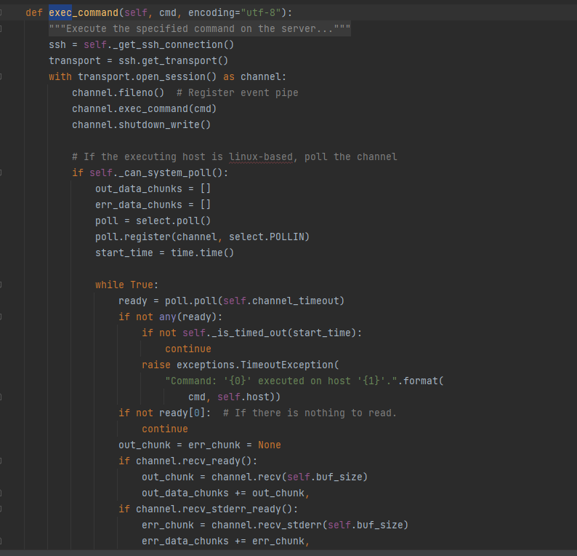Place cursor on ssh = self._get_ssh_connection() line
The image size is (577, 556).
point(141,45)
